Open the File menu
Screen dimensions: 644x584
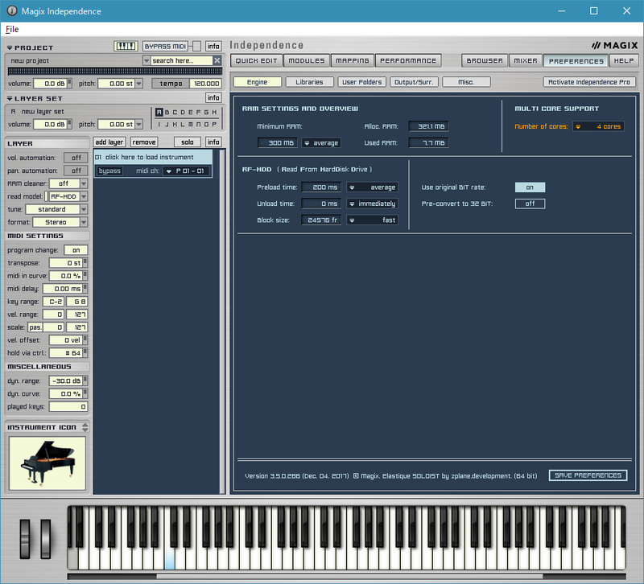[x=12, y=29]
